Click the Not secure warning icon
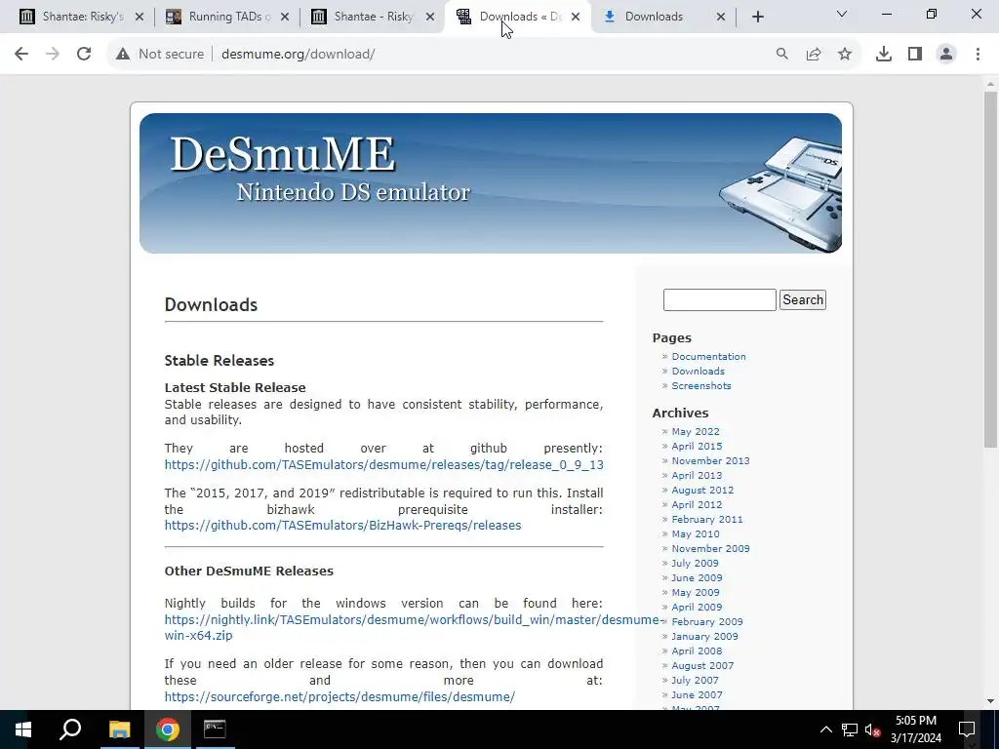 [123, 55]
